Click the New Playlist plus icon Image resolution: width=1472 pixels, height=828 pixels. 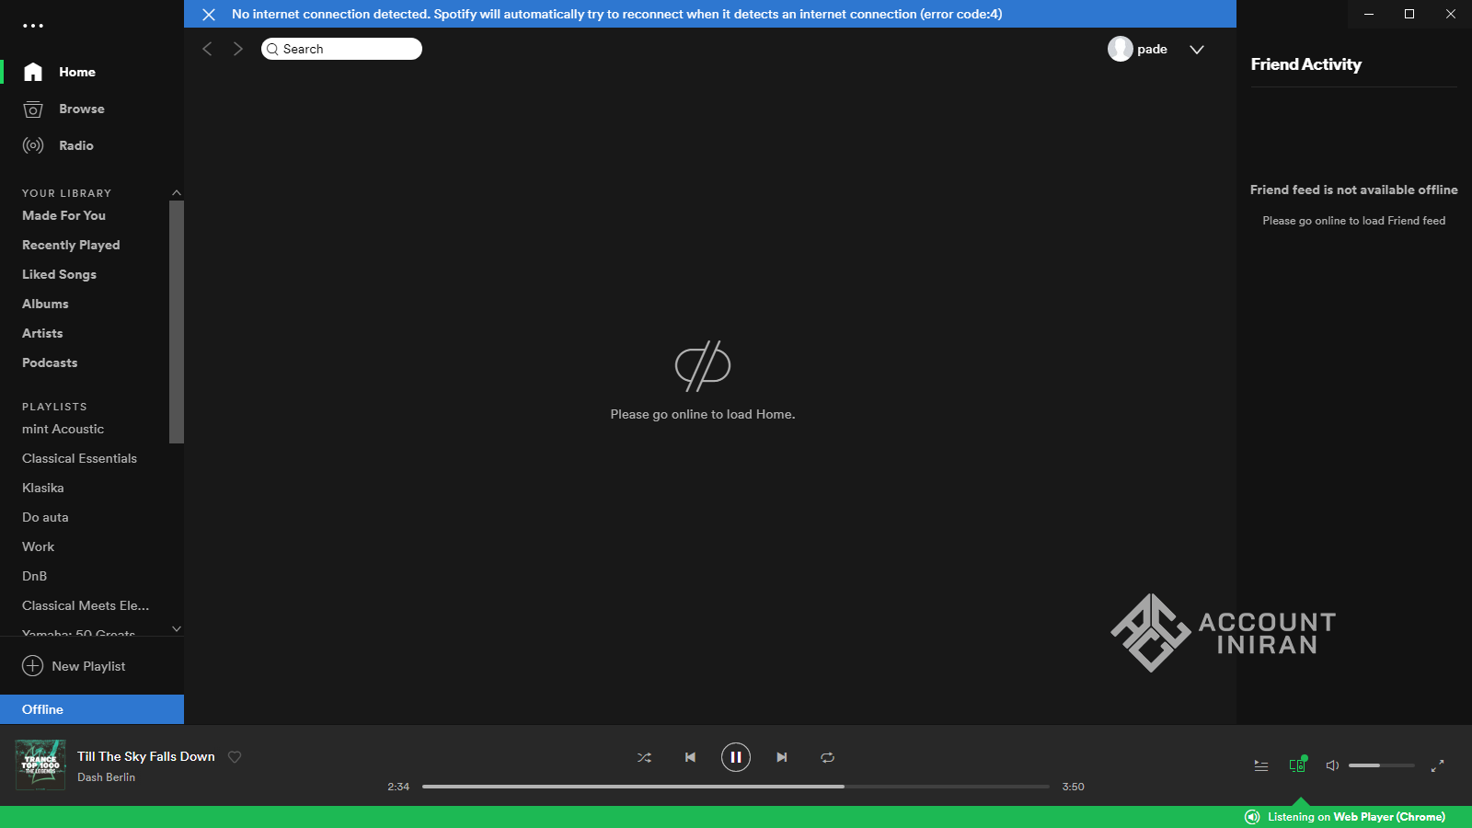pyautogui.click(x=32, y=666)
